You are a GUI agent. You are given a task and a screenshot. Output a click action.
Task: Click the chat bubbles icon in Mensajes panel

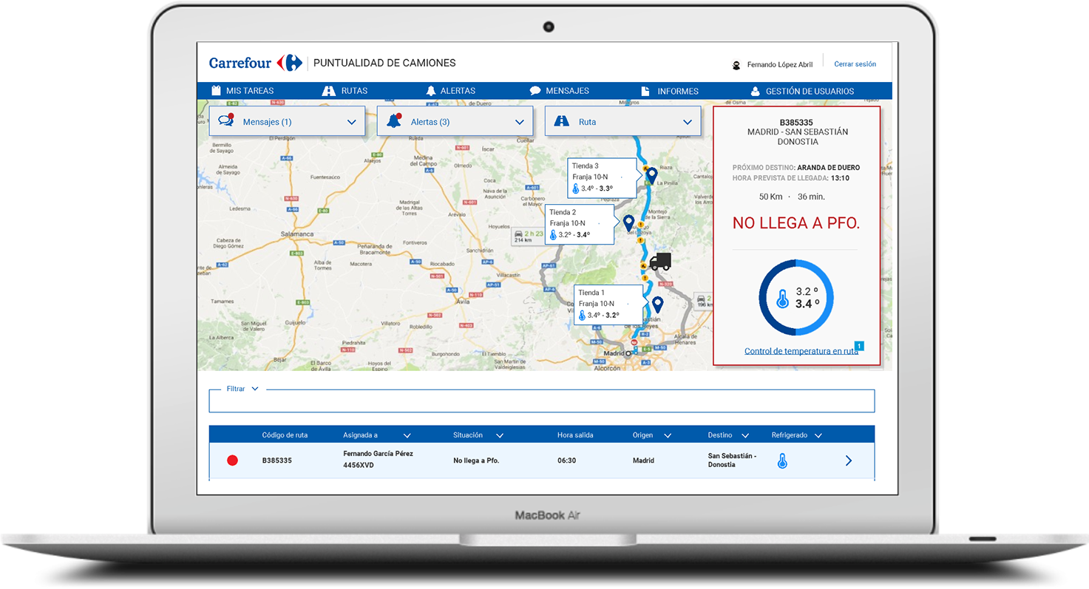coord(226,121)
